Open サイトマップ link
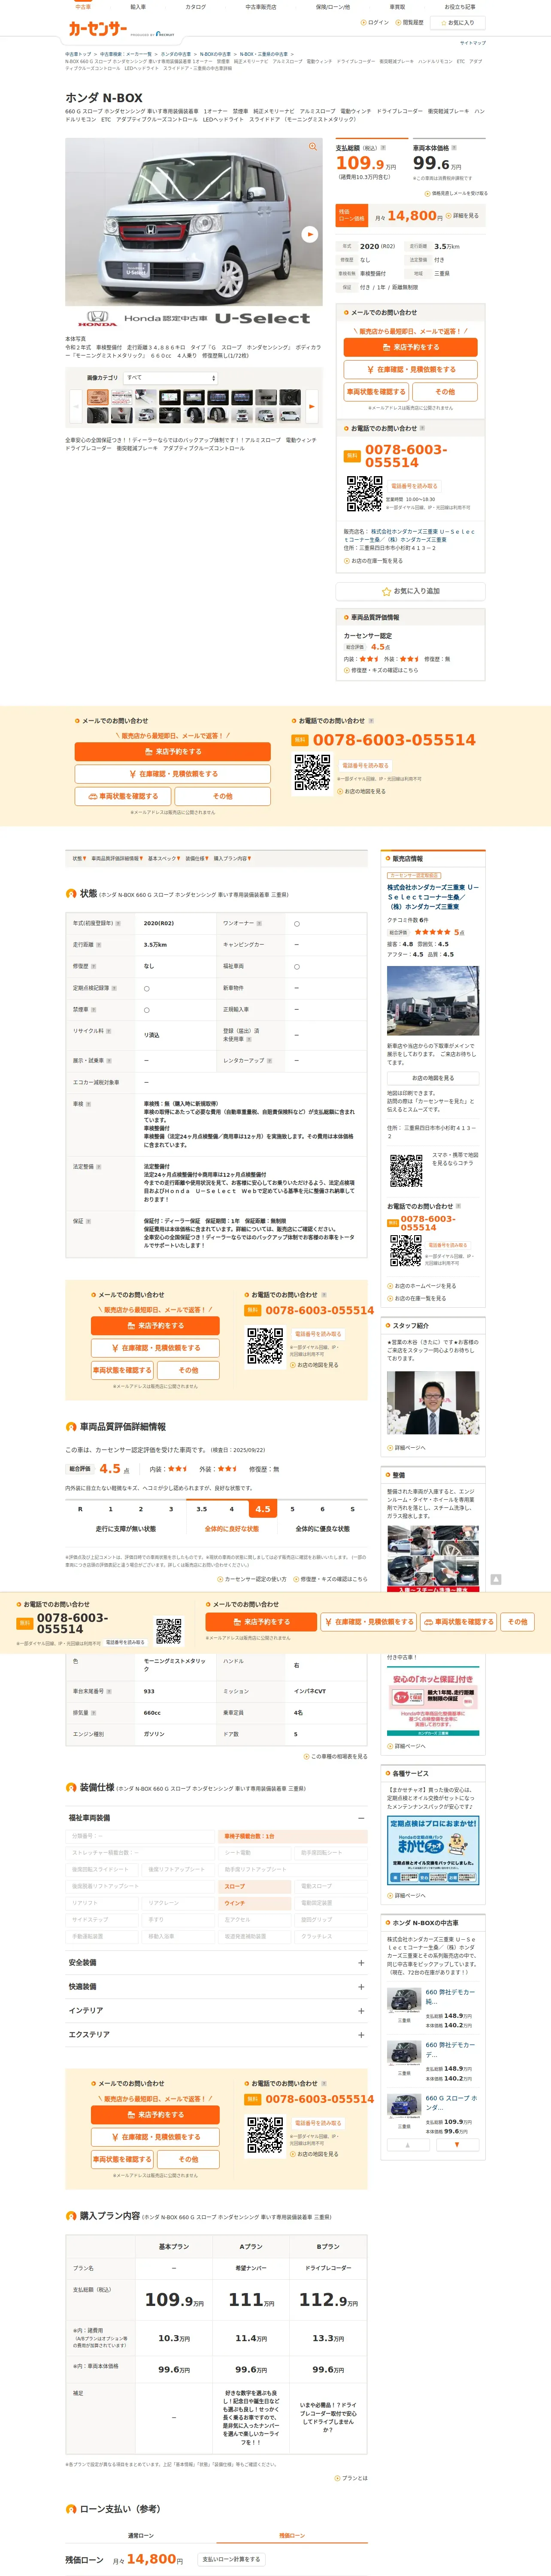The image size is (551, 2576). tap(472, 43)
